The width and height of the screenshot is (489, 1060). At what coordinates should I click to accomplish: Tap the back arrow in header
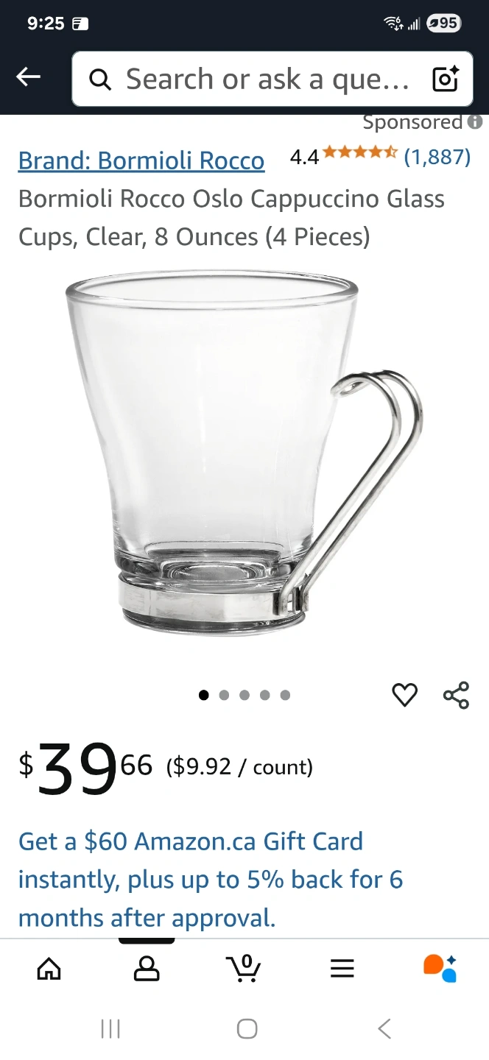click(x=29, y=77)
